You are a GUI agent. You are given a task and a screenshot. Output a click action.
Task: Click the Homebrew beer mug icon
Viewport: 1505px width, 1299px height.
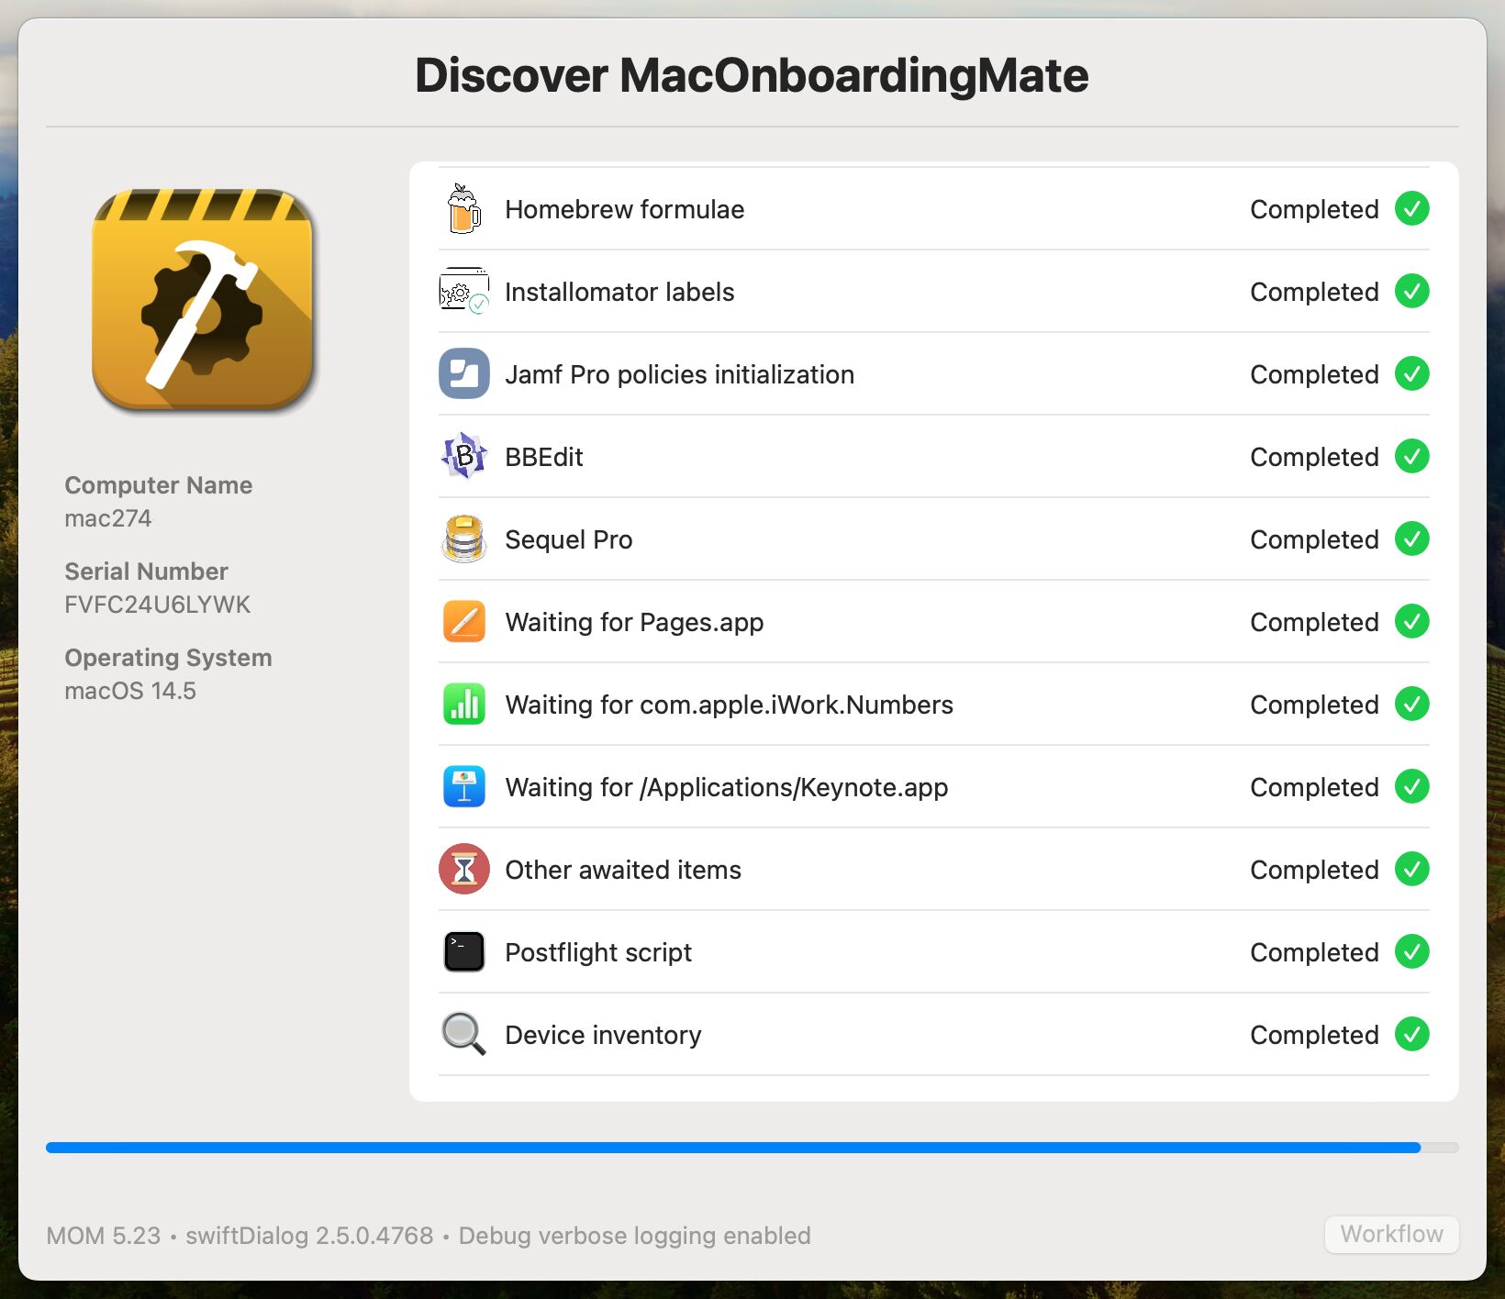coord(463,209)
